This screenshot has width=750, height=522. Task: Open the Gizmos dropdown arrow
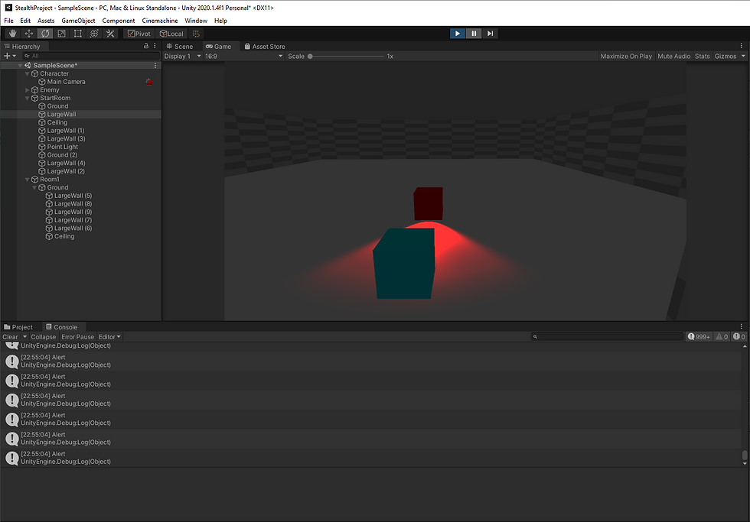pyautogui.click(x=743, y=57)
